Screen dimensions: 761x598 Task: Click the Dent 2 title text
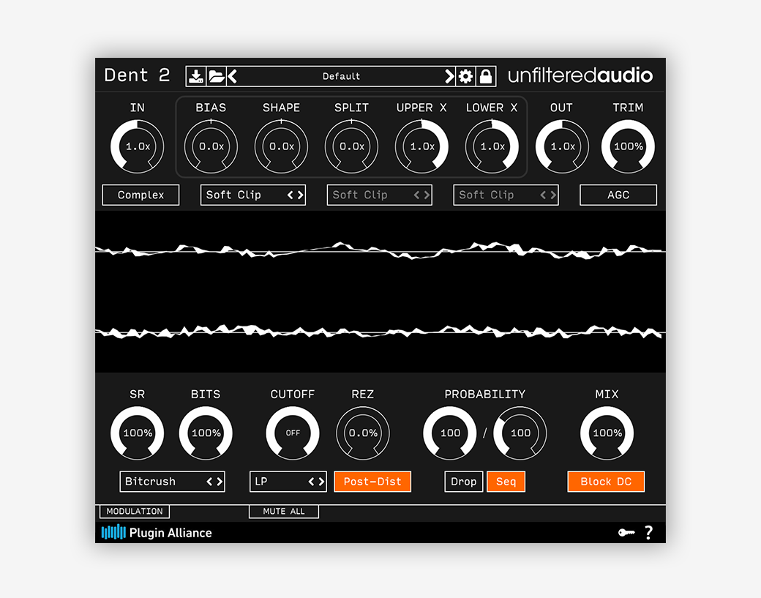tap(137, 75)
